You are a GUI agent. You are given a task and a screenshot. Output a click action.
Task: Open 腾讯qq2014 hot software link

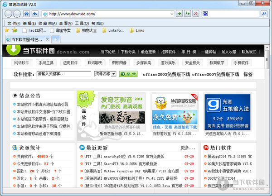point(230,157)
